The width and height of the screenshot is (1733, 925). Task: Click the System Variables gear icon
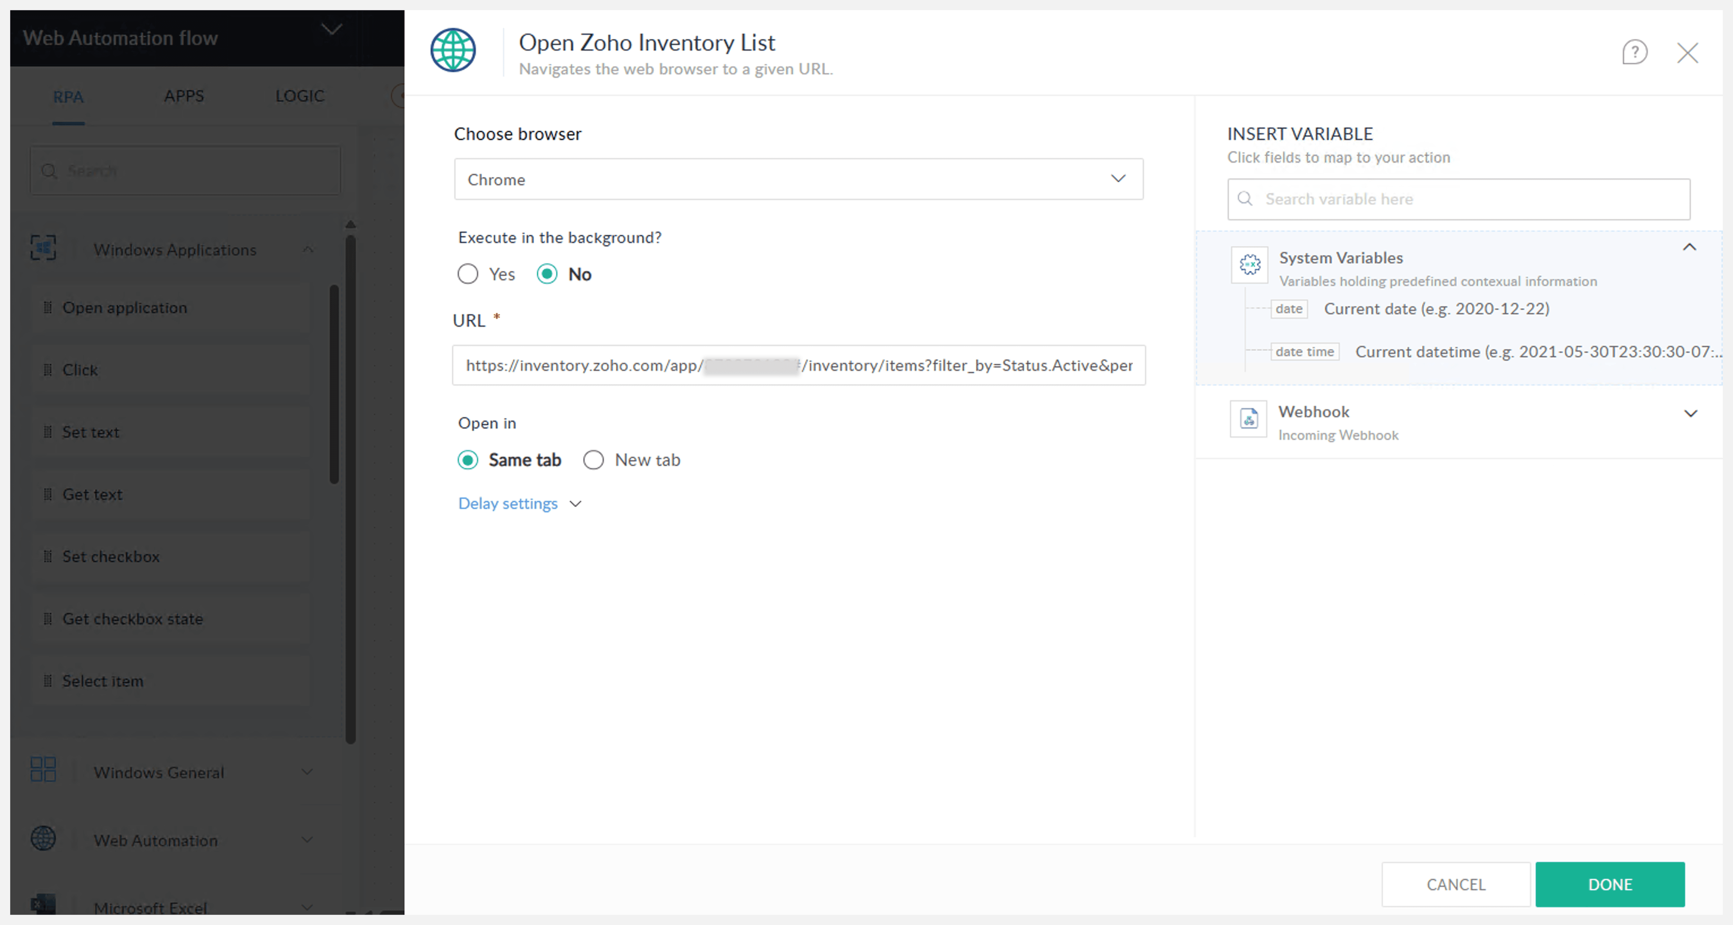[1249, 265]
